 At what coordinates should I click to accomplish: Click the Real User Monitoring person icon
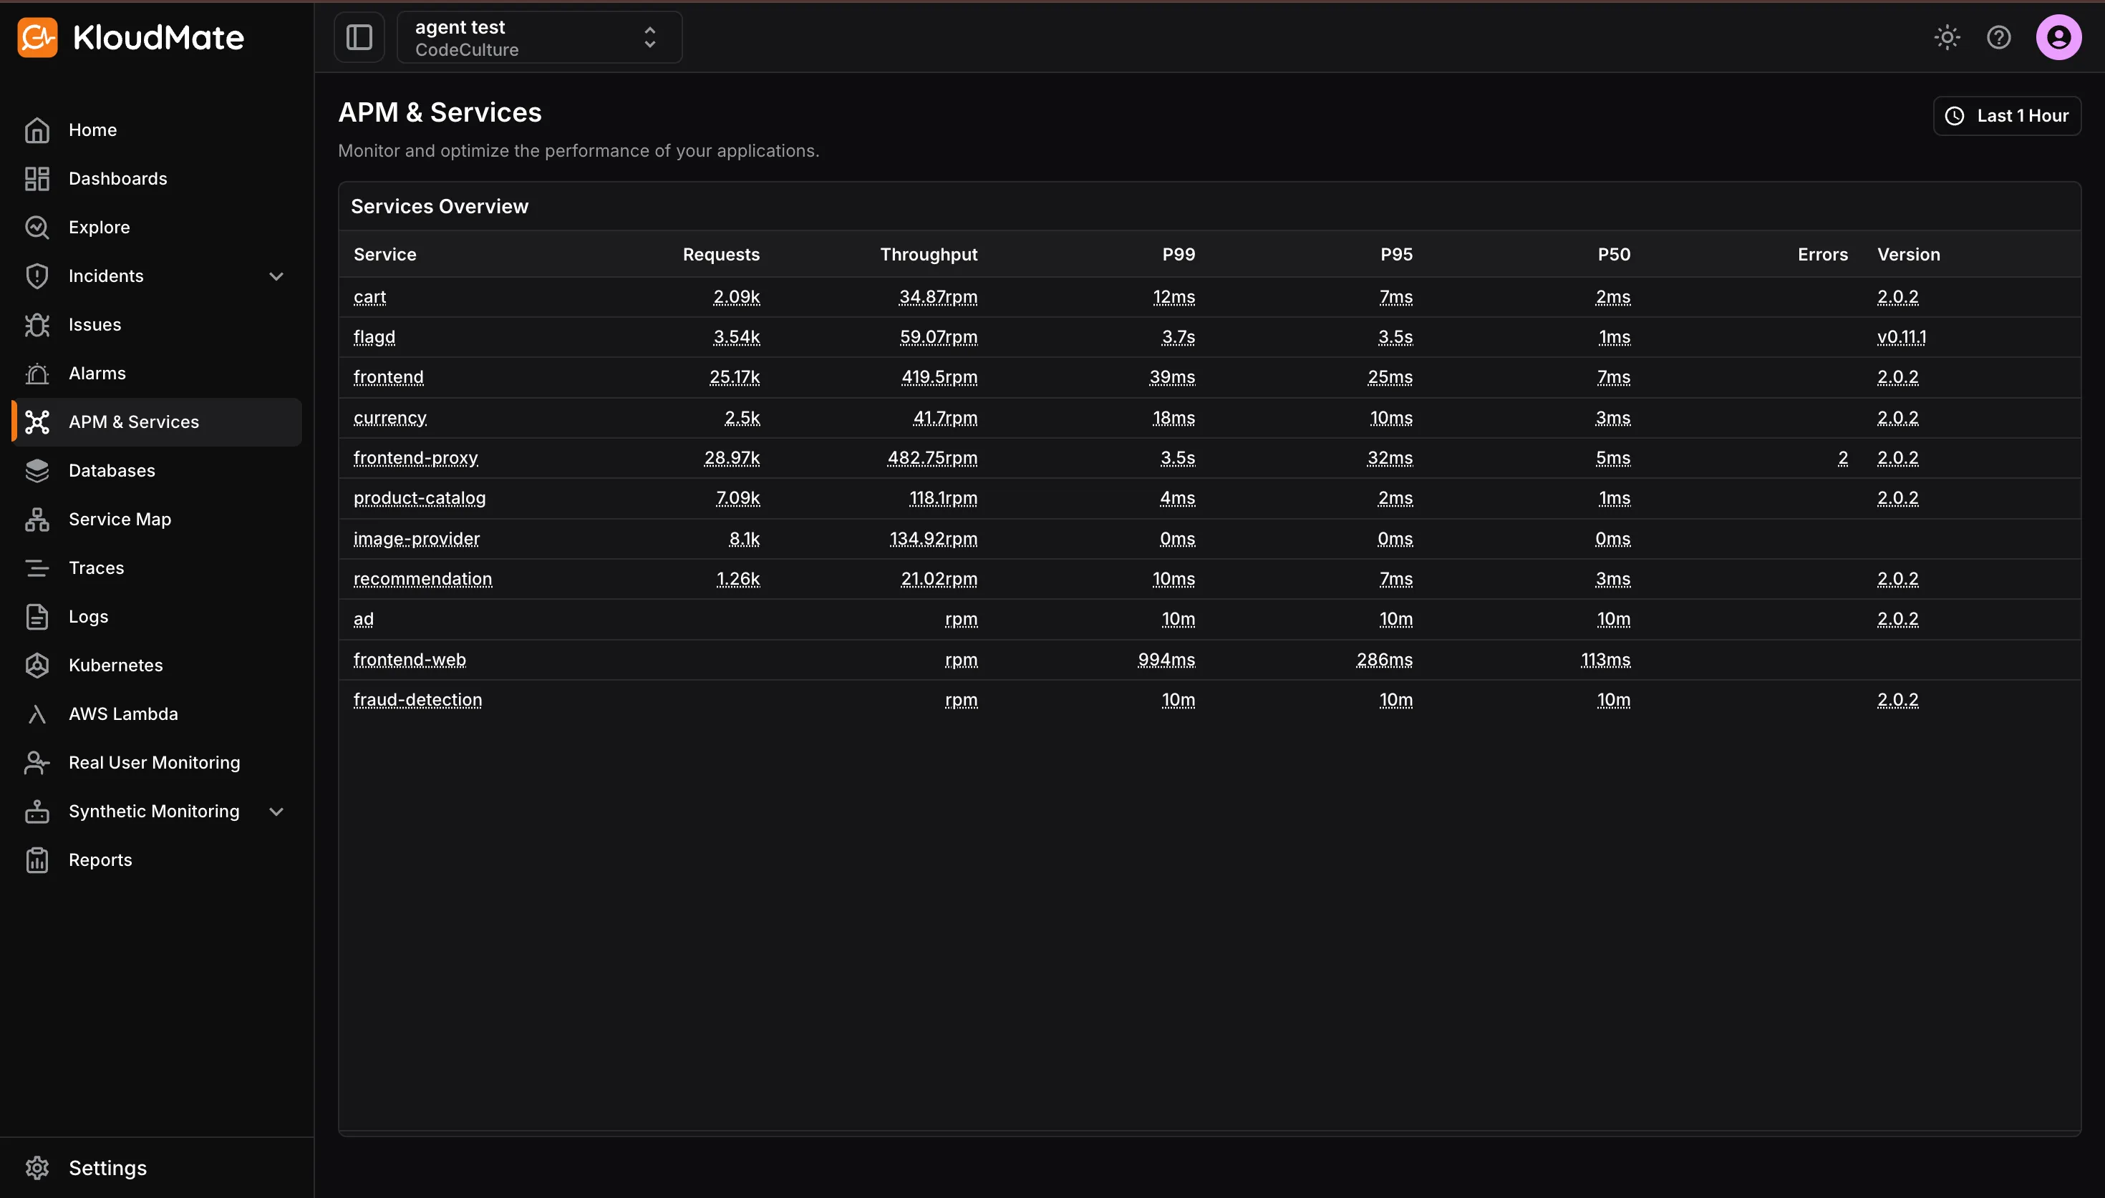click(37, 763)
